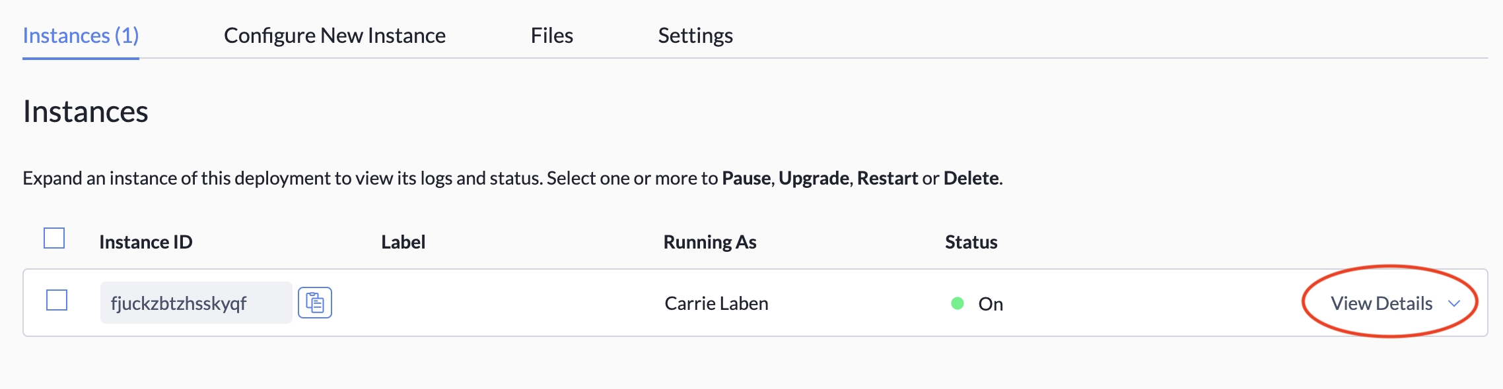1503x389 pixels.
Task: Click the bold Delete word in description
Action: click(x=971, y=178)
